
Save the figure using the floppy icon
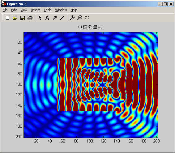click(x=23, y=18)
